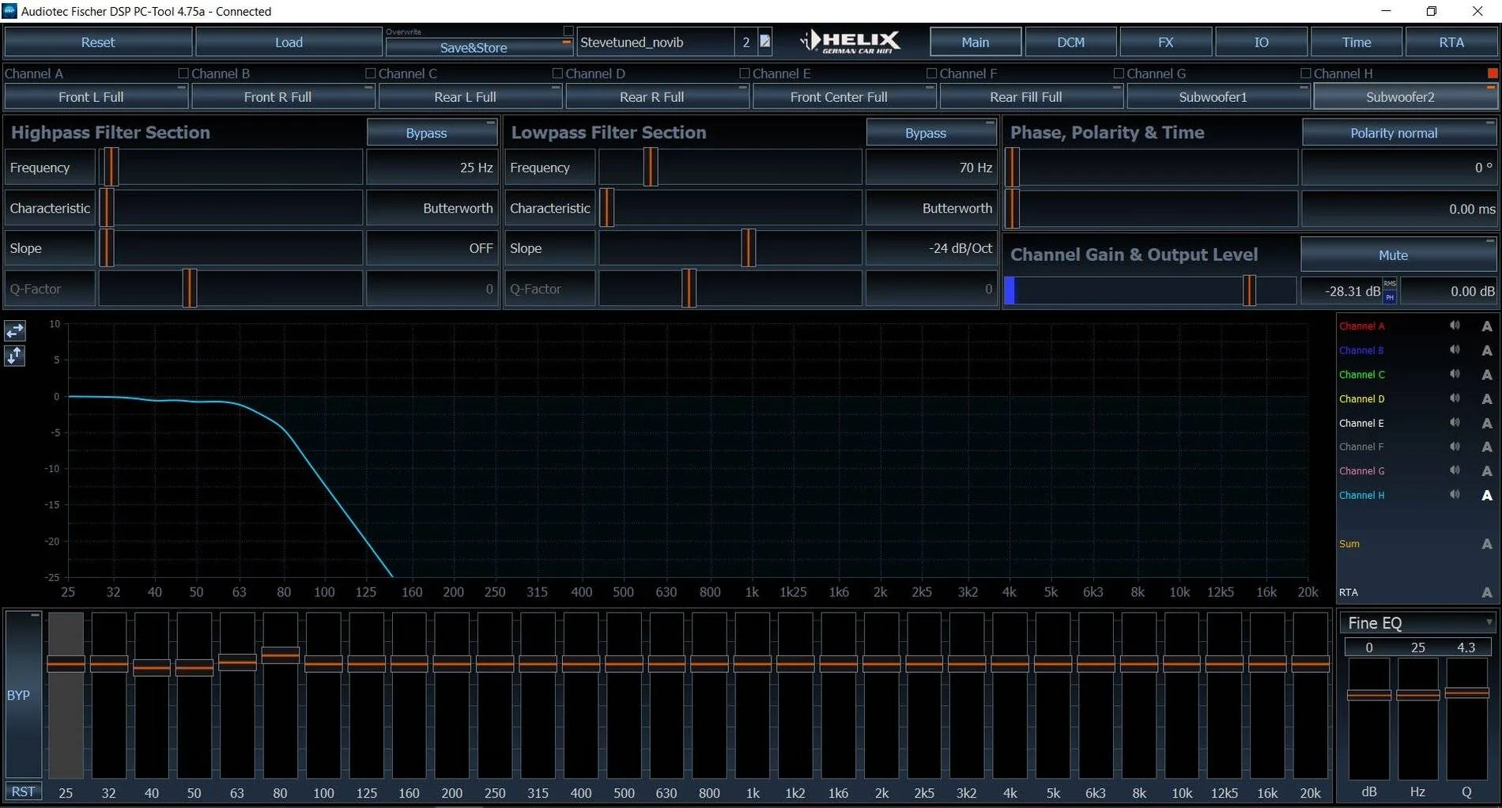The image size is (1502, 808).
Task: Open the Fine EQ dropdown
Action: click(1418, 623)
